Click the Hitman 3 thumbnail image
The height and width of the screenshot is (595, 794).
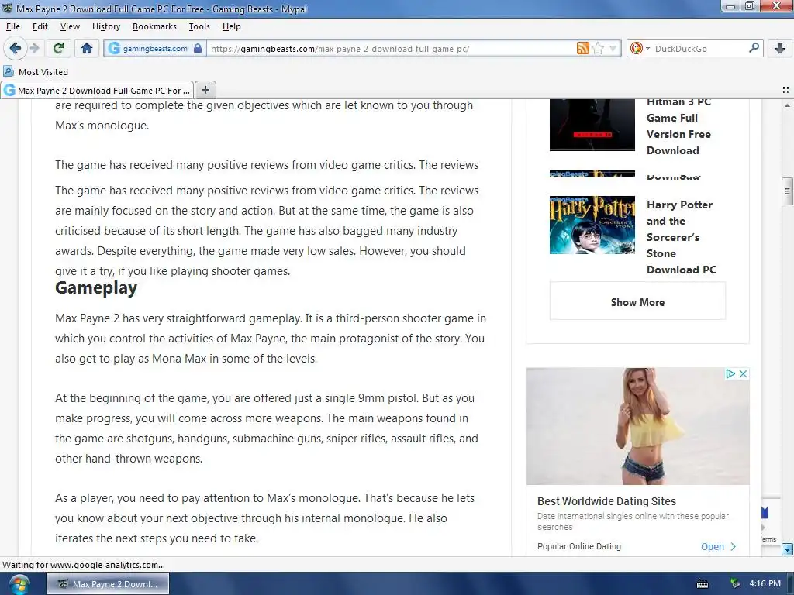coord(592,125)
